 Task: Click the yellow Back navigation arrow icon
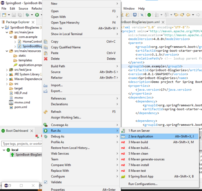tap(188, 15)
